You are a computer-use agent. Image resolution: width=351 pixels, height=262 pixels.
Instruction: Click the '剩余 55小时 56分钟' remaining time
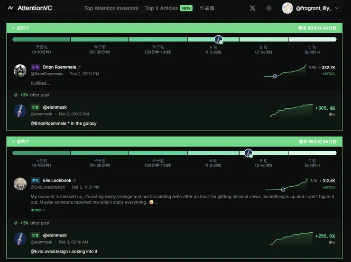tap(317, 141)
